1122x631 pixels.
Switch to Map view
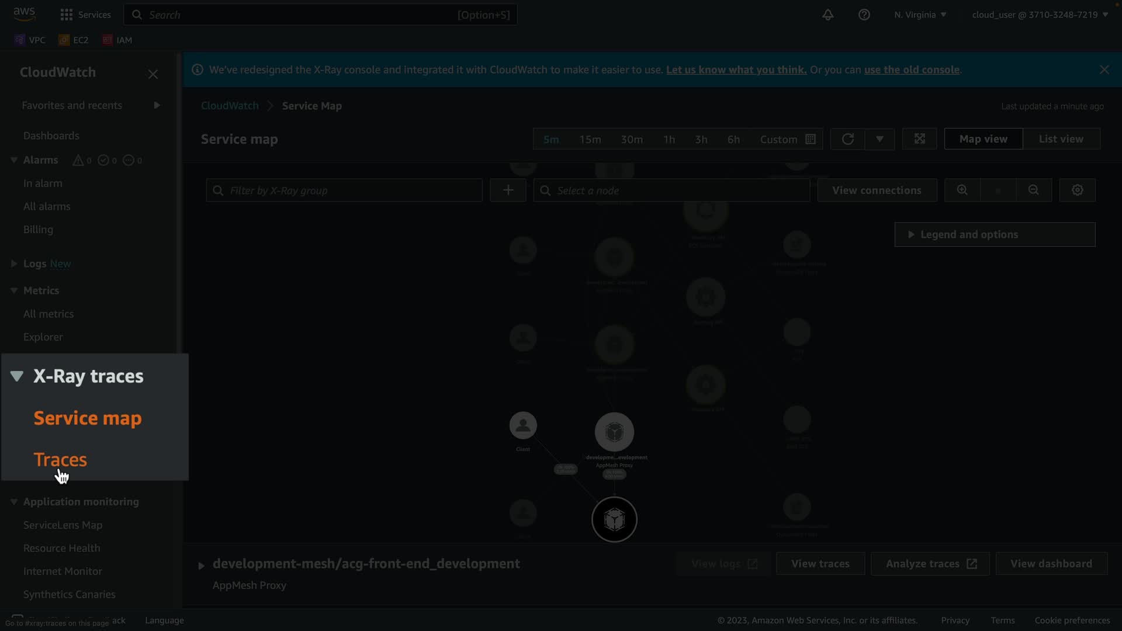pos(983,139)
